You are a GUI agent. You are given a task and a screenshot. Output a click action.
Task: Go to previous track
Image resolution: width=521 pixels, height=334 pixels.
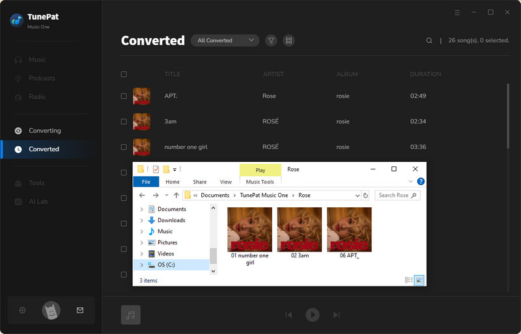coord(289,315)
